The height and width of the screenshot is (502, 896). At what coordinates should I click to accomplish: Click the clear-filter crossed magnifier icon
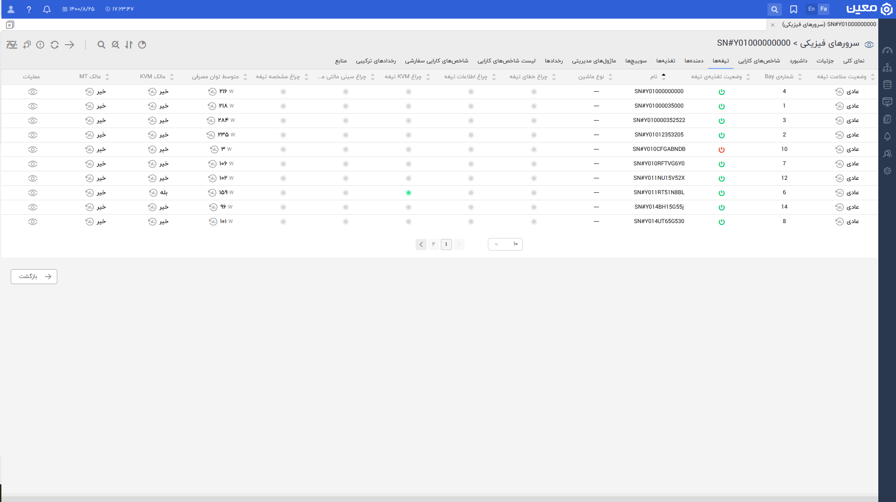point(115,45)
